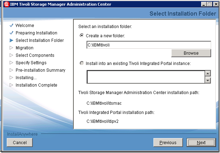Click the list box scroll up arrow
Image resolution: width=220 pixels, height=153 pixels.
click(208, 73)
